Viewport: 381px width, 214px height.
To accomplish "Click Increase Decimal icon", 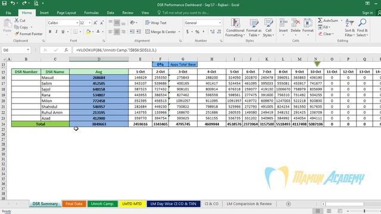I will click(213, 32).
